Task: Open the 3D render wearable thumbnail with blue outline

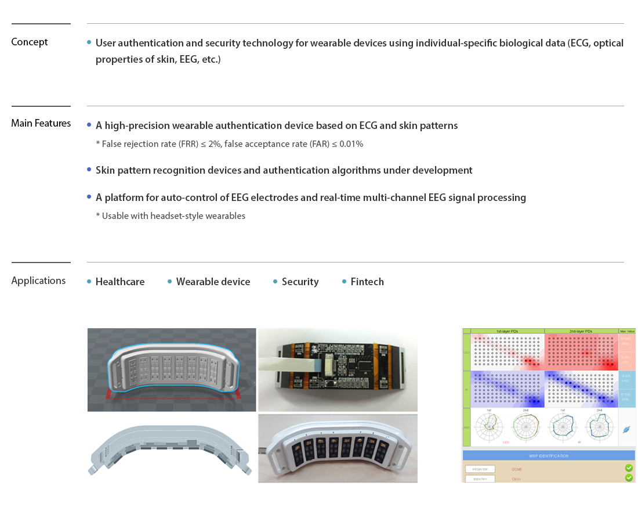Action: tap(172, 369)
